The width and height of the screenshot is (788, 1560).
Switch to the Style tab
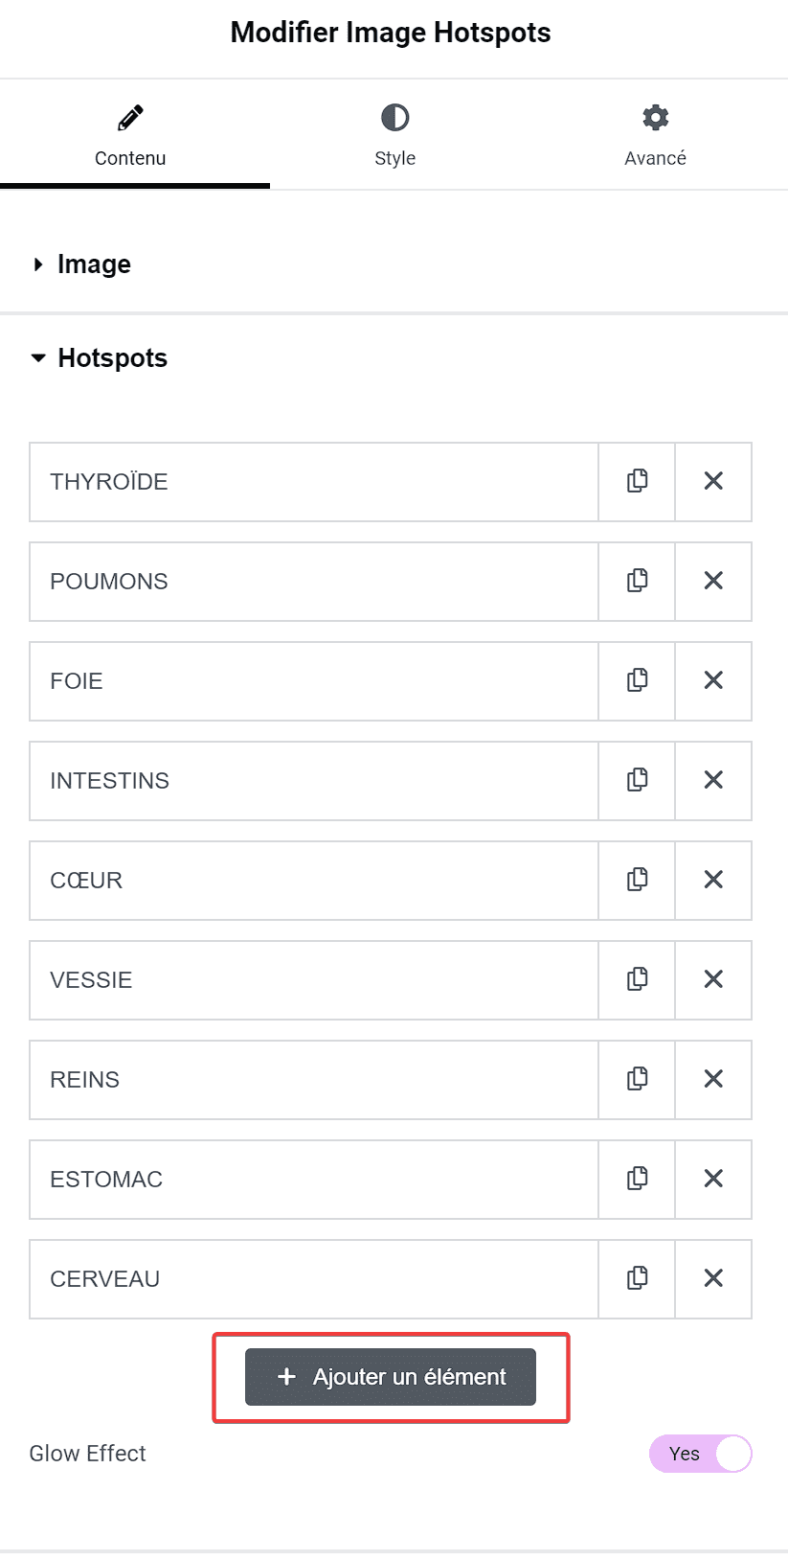click(x=394, y=135)
